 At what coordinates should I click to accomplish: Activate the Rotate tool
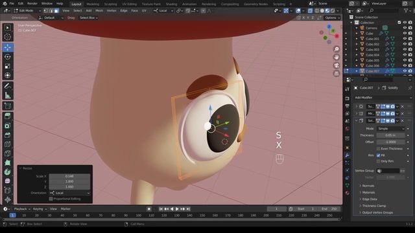click(x=8, y=56)
